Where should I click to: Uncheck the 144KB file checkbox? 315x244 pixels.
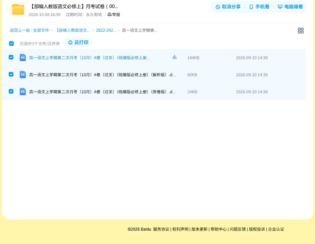[x=11, y=57]
